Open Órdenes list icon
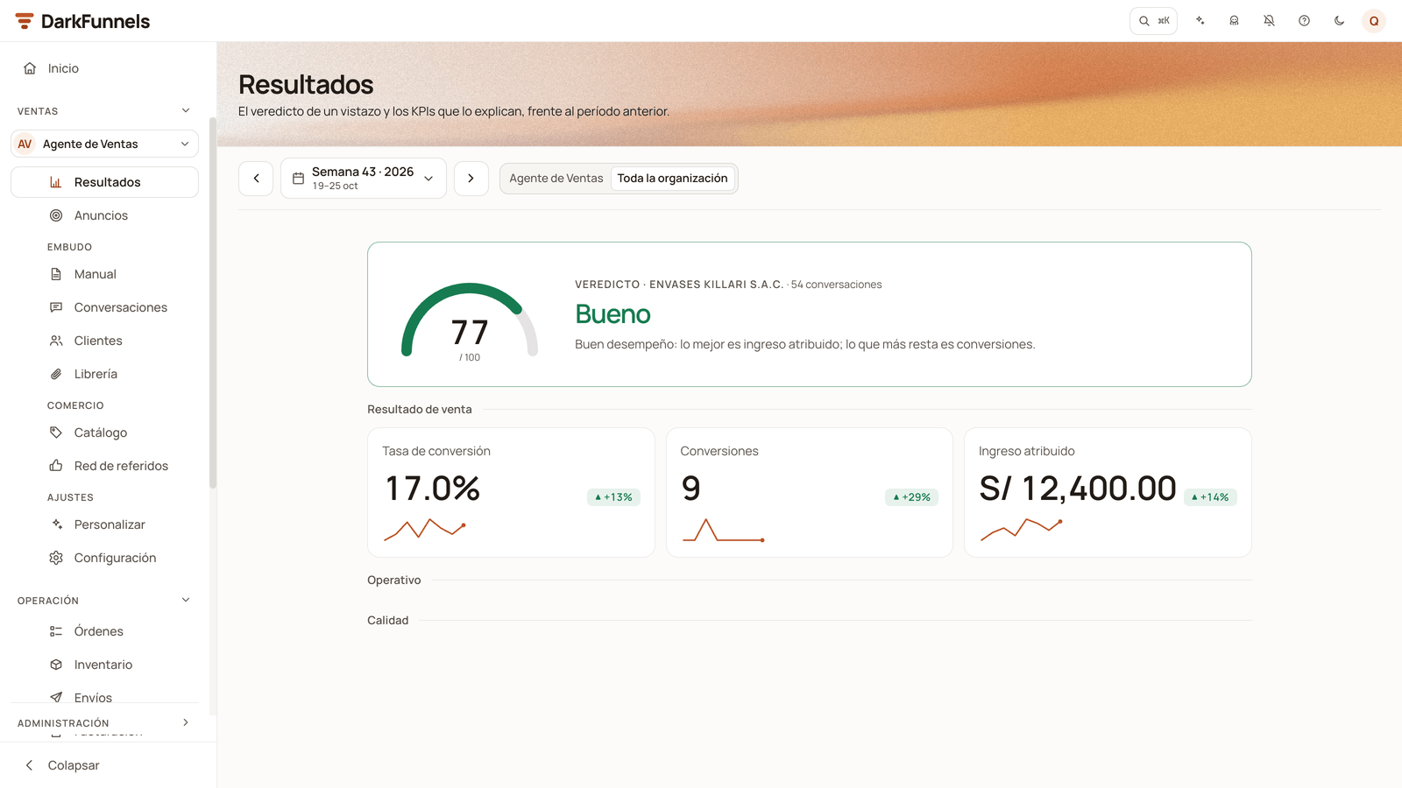Viewport: 1402px width, 788px height. click(56, 631)
